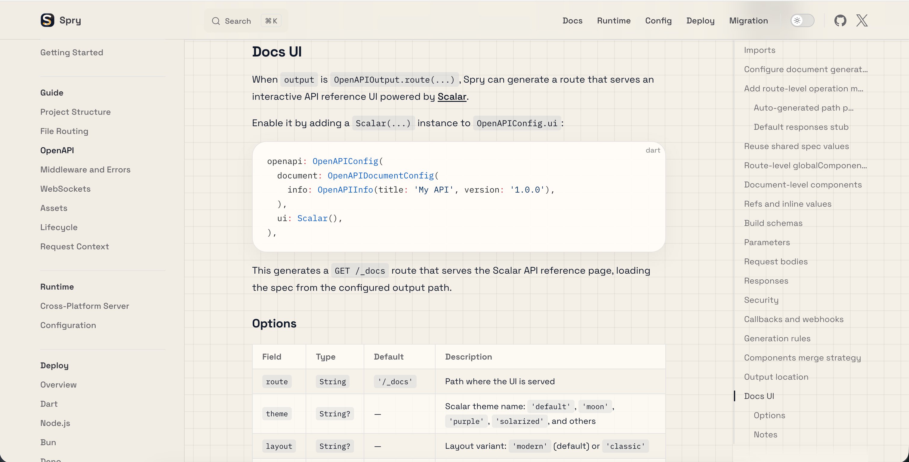The height and width of the screenshot is (462, 909).
Task: Open Getting Started sidebar link
Action: coord(72,53)
